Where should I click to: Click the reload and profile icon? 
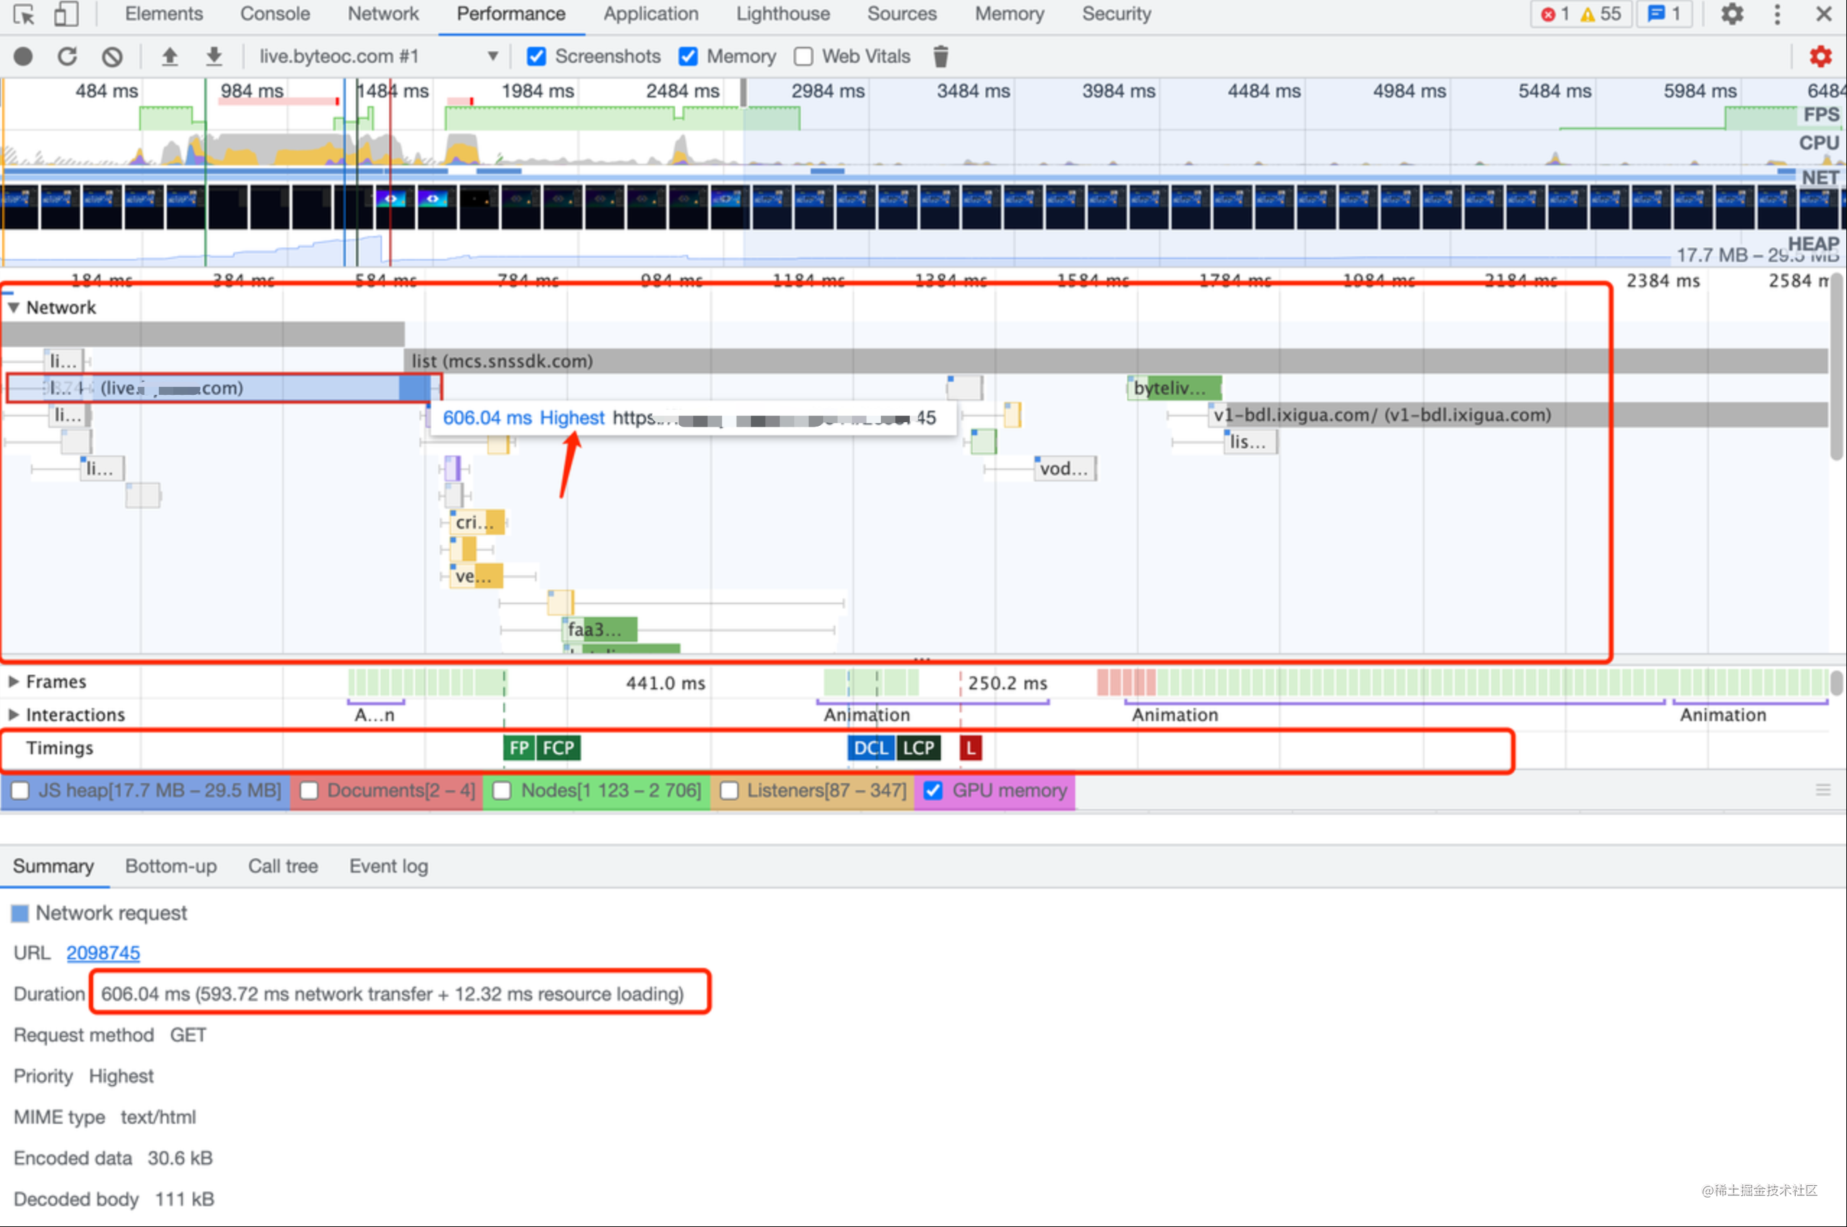(67, 56)
